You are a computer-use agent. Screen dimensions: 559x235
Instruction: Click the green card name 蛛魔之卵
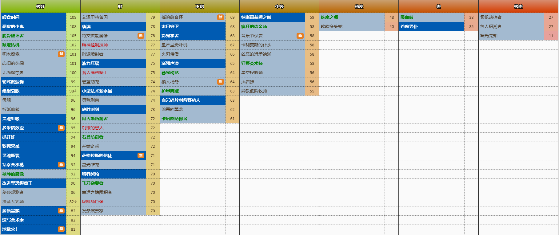(x=329, y=18)
